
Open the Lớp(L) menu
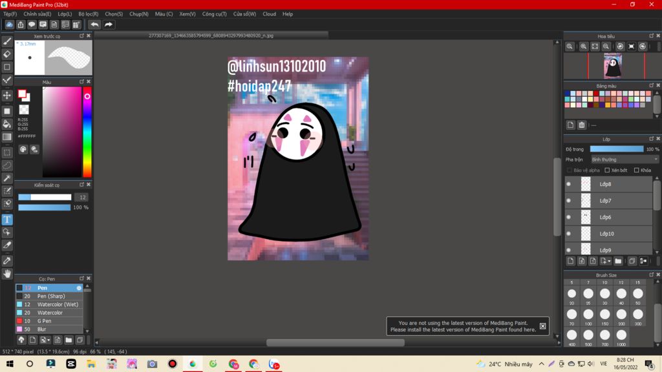coord(65,14)
